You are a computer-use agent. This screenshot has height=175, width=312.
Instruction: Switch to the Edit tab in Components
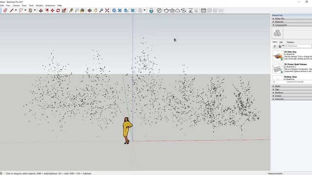(x=281, y=42)
